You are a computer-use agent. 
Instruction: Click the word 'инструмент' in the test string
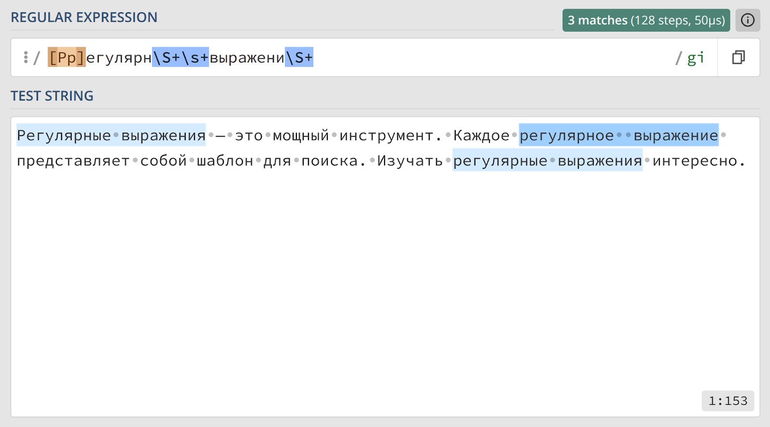[386, 136]
